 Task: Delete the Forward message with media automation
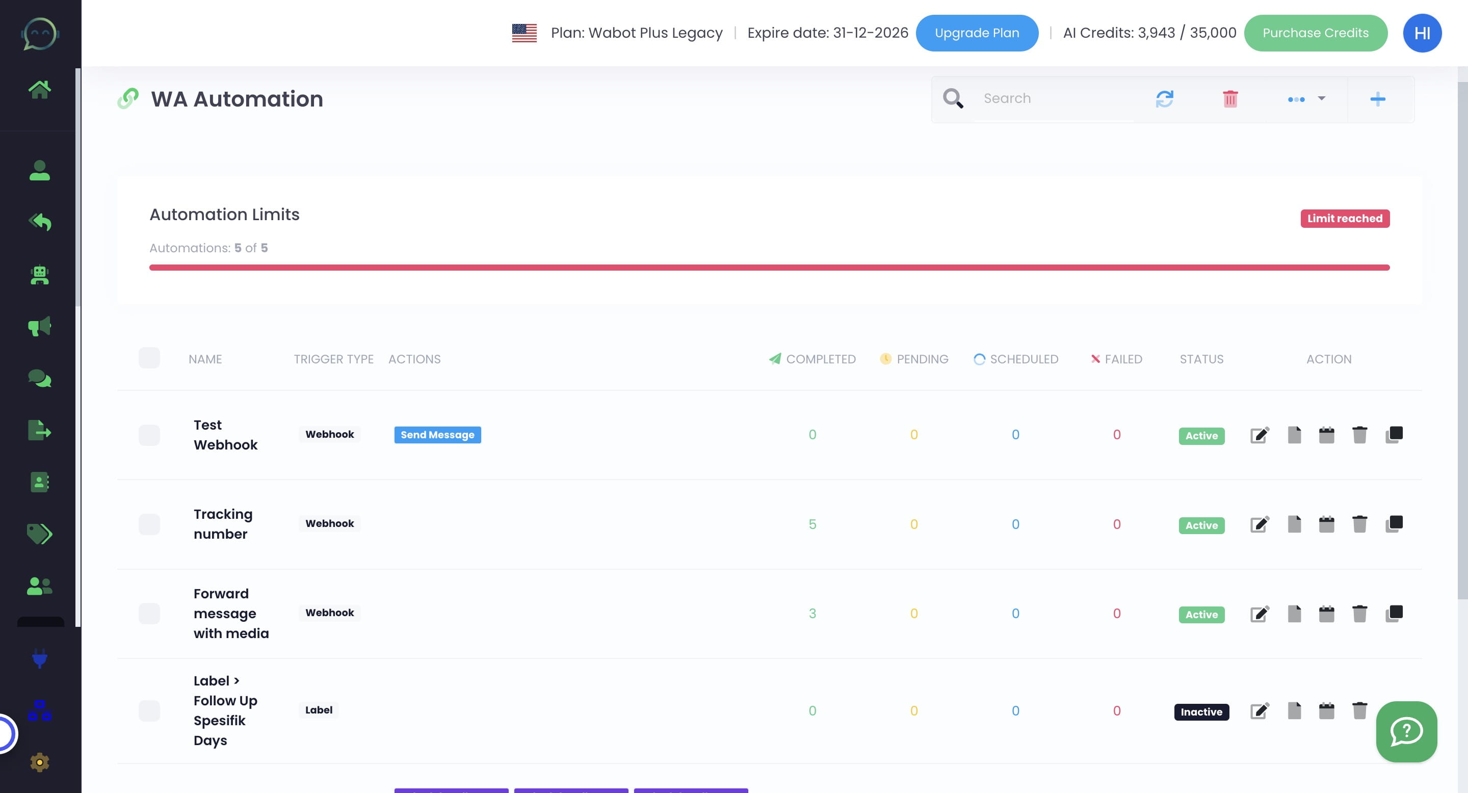(x=1359, y=614)
